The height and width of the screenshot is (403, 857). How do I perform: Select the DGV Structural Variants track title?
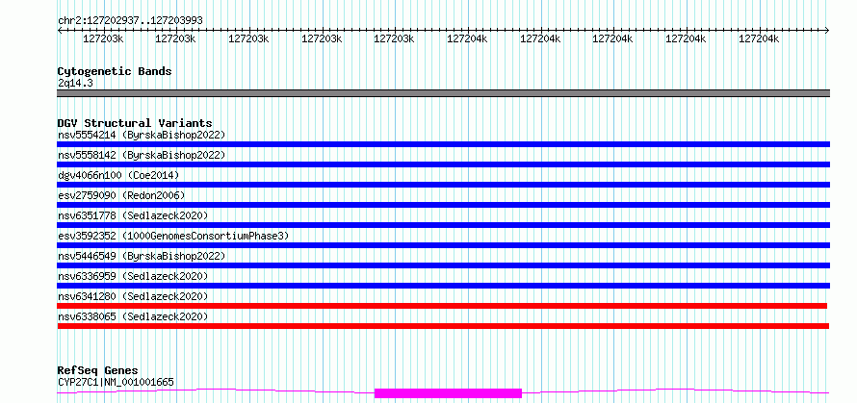coord(135,123)
